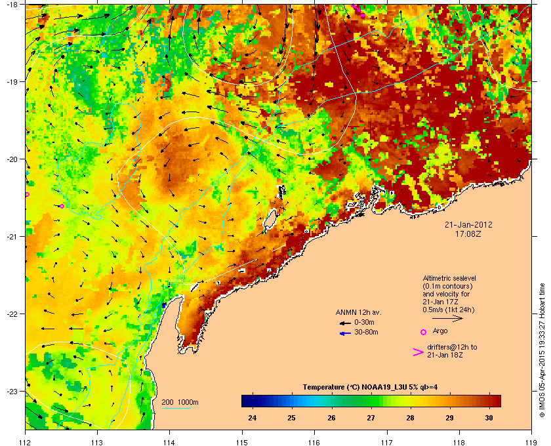
Task: Click colorbar tick label 24
Action: pyautogui.click(x=252, y=418)
